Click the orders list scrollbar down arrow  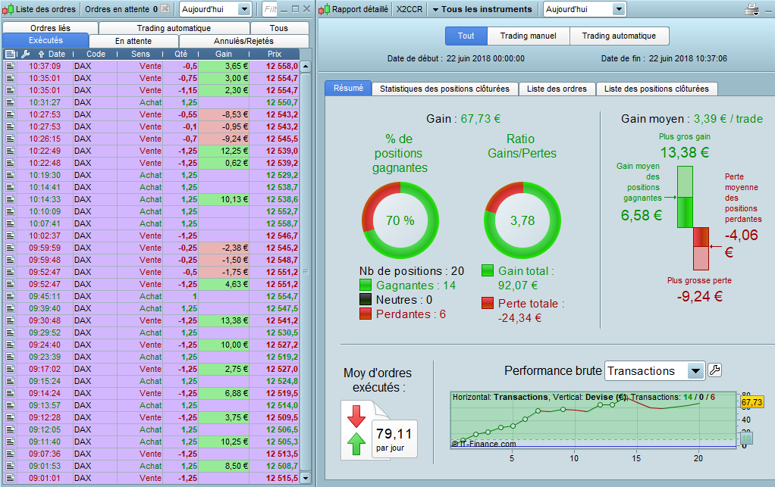click(x=306, y=478)
